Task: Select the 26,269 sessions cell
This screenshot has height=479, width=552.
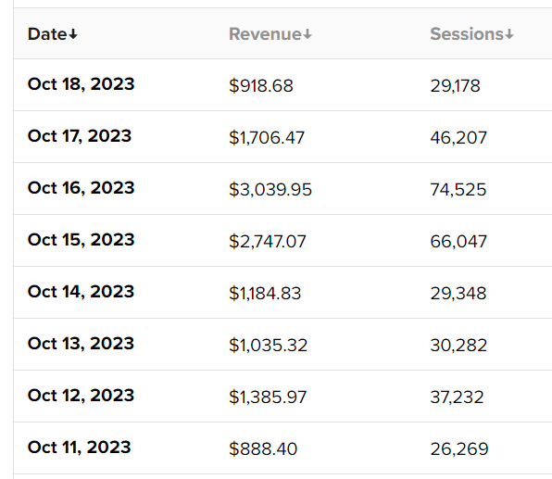Action: pos(459,448)
